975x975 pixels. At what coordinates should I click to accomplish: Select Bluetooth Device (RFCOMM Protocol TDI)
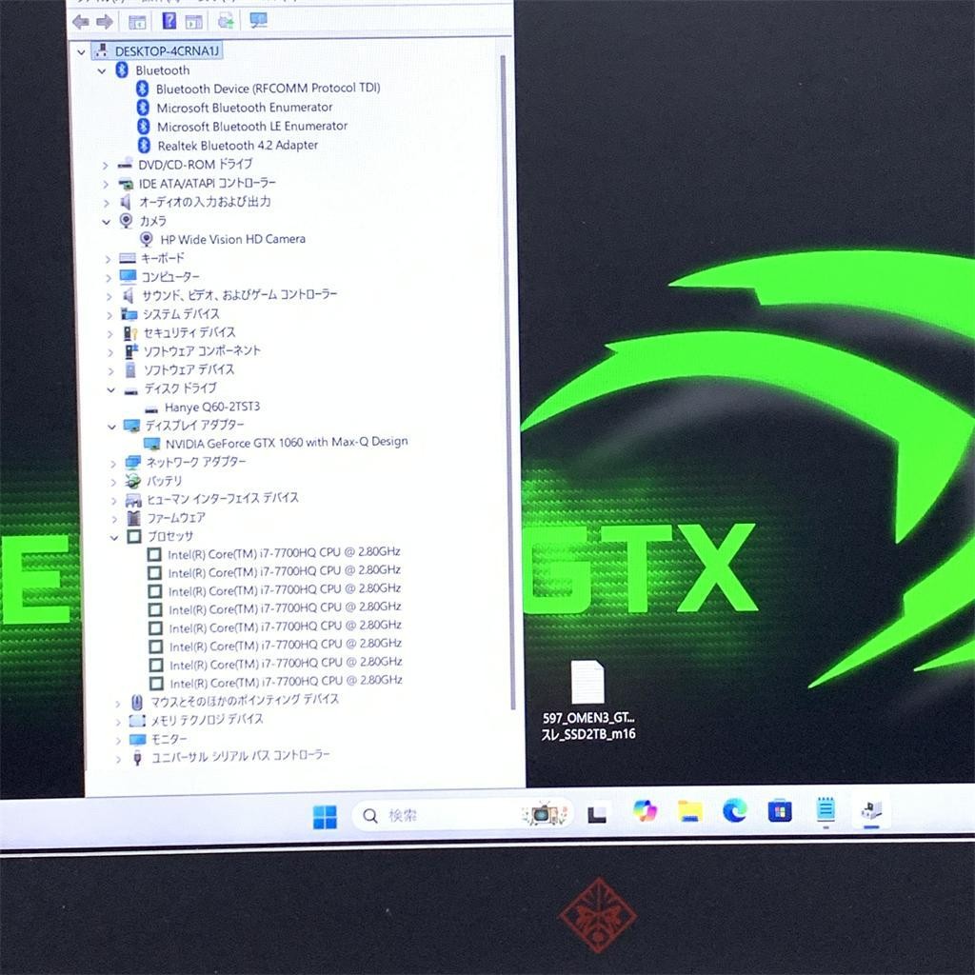[x=268, y=89]
